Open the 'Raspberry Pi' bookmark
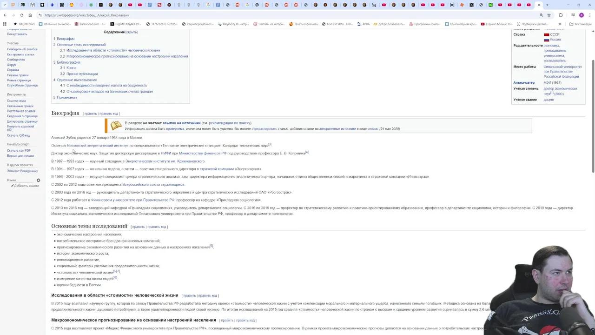The height and width of the screenshot is (335, 595). pyautogui.click(x=233, y=24)
